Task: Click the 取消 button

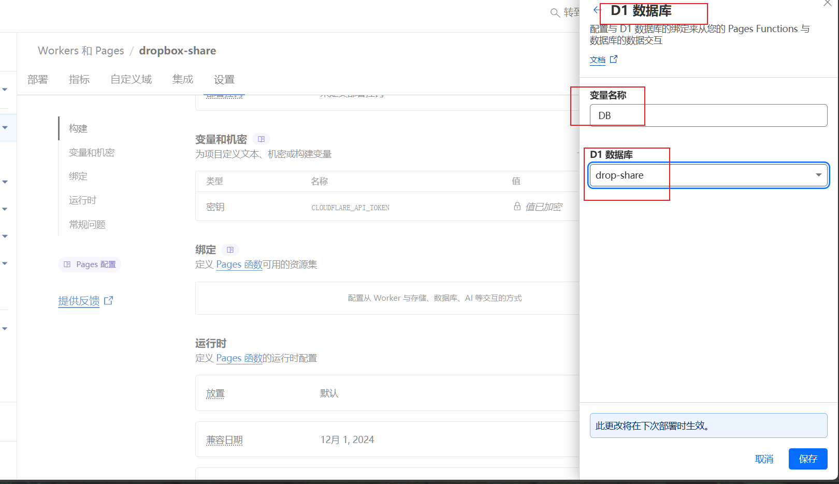Action: coord(764,459)
